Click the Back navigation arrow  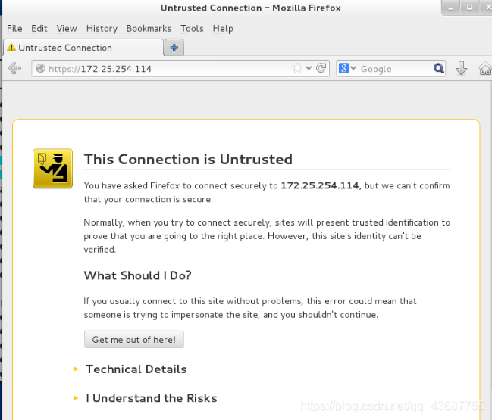coord(14,68)
